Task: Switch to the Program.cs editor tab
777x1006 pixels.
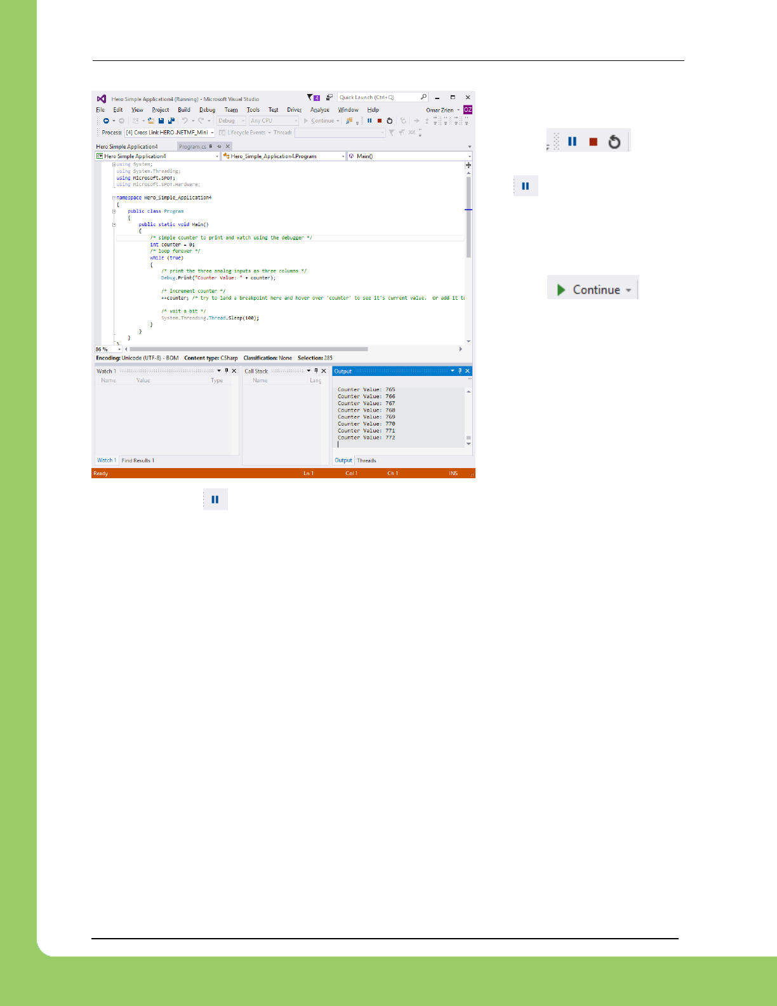Action: pyautogui.click(x=192, y=147)
